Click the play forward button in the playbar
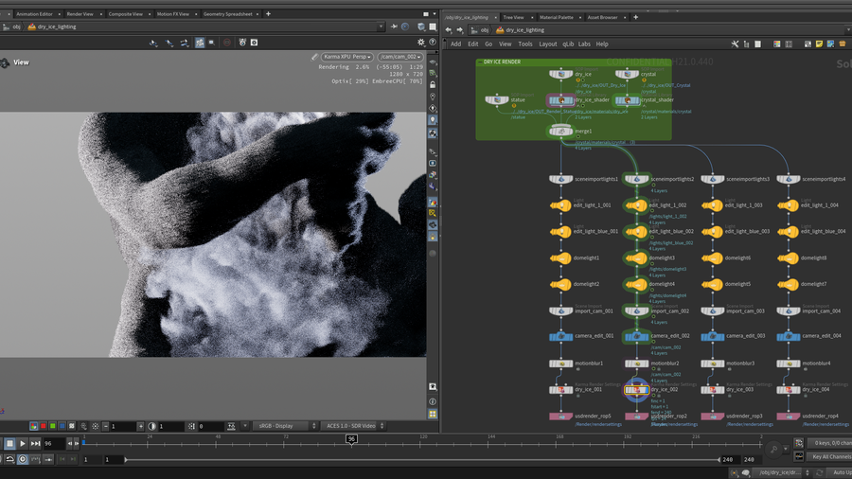Screen dimensions: 852x479 (x=23, y=443)
